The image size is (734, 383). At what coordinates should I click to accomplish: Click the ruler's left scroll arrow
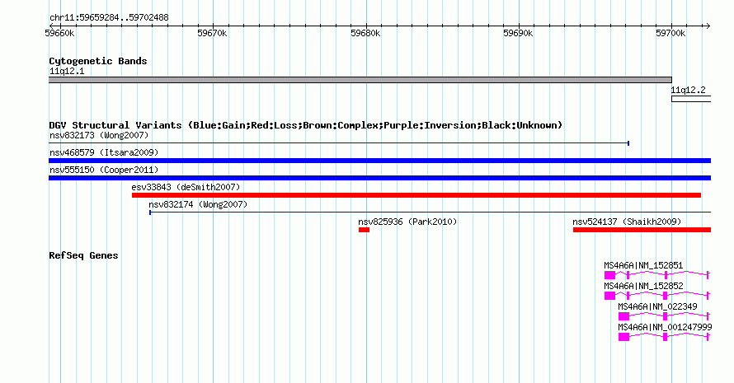tap(51, 26)
